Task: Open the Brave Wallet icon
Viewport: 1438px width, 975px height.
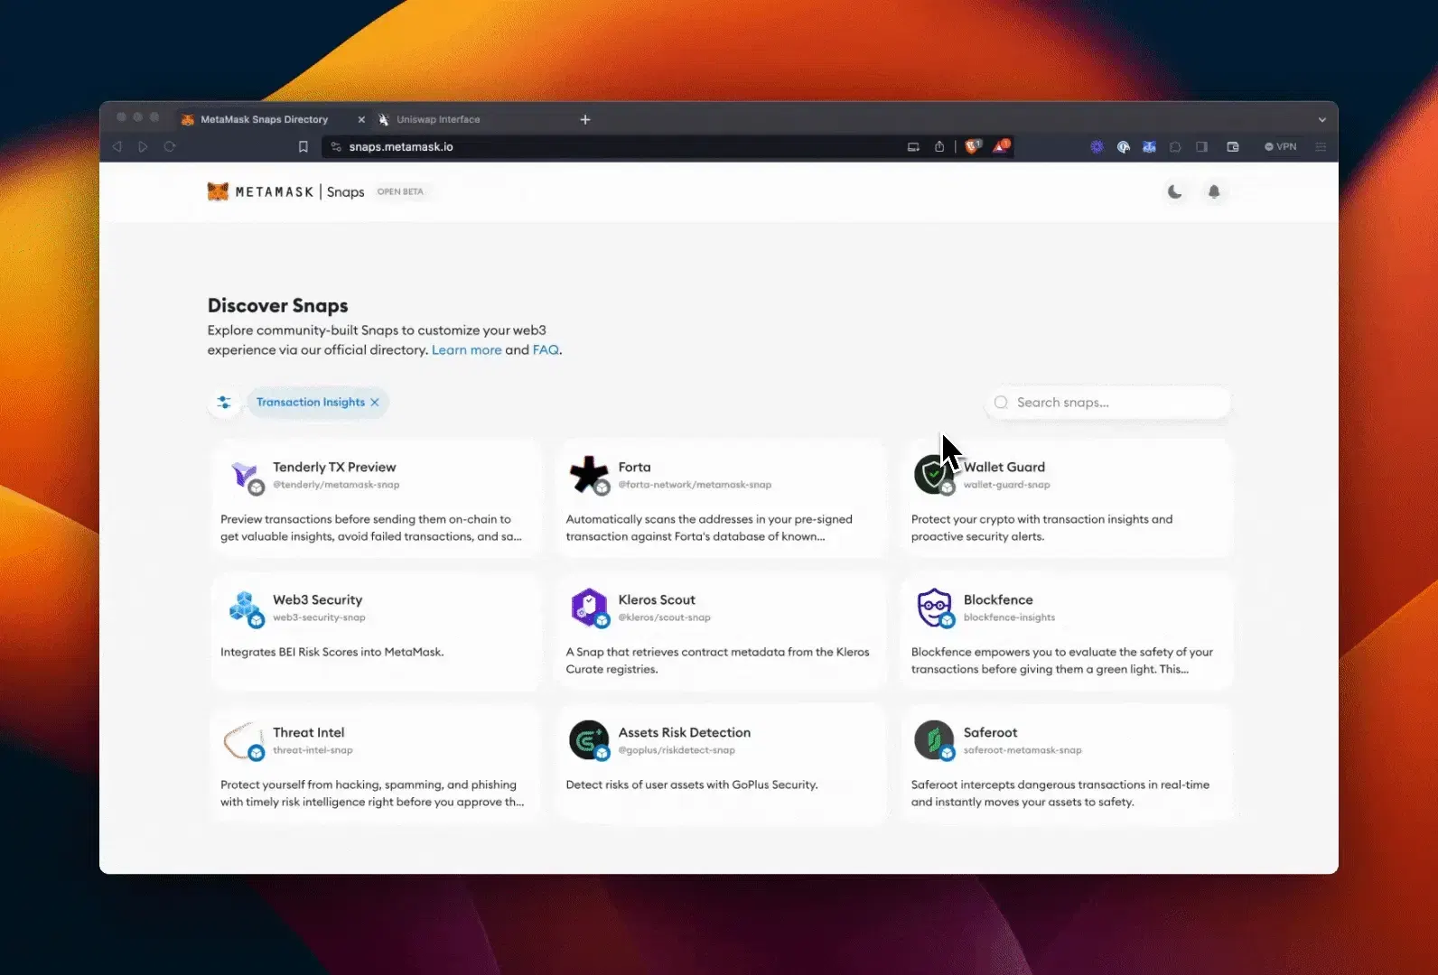Action: [x=1233, y=147]
